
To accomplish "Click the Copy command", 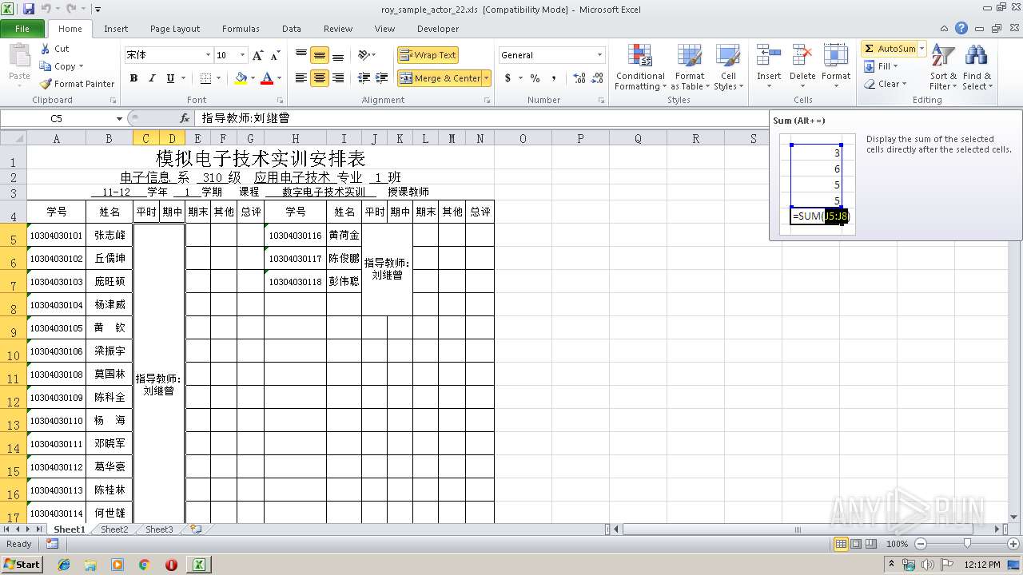I will tap(62, 66).
